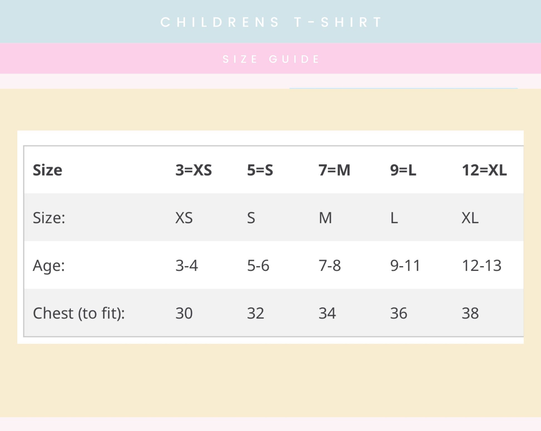Image resolution: width=541 pixels, height=431 pixels.
Task: Select the 7=M column header
Action: tap(334, 170)
